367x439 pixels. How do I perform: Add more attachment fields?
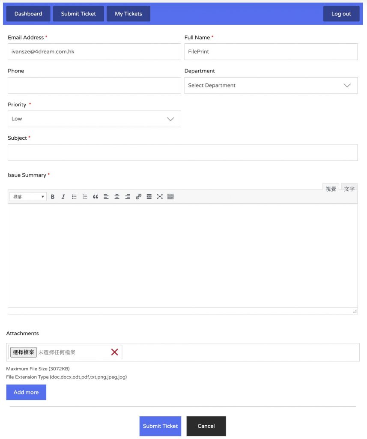pyautogui.click(x=26, y=392)
